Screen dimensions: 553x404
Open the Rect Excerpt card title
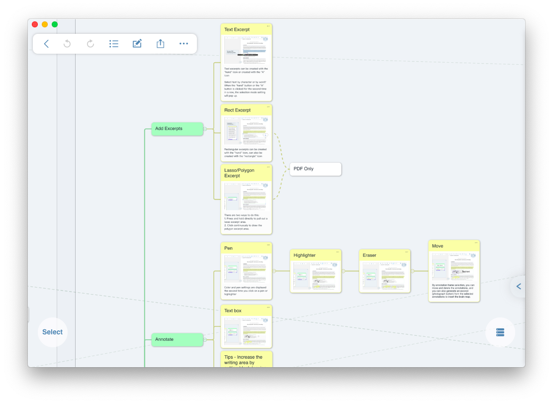tap(237, 110)
